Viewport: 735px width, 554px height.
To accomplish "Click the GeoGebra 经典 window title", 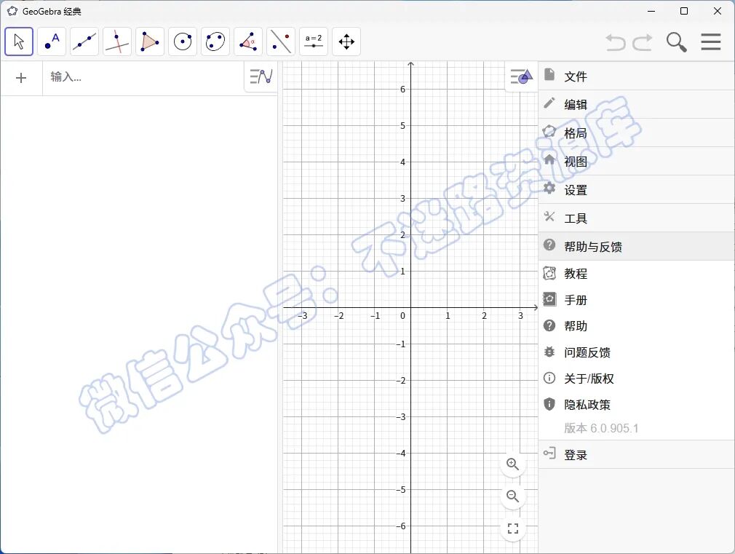I will (x=52, y=11).
